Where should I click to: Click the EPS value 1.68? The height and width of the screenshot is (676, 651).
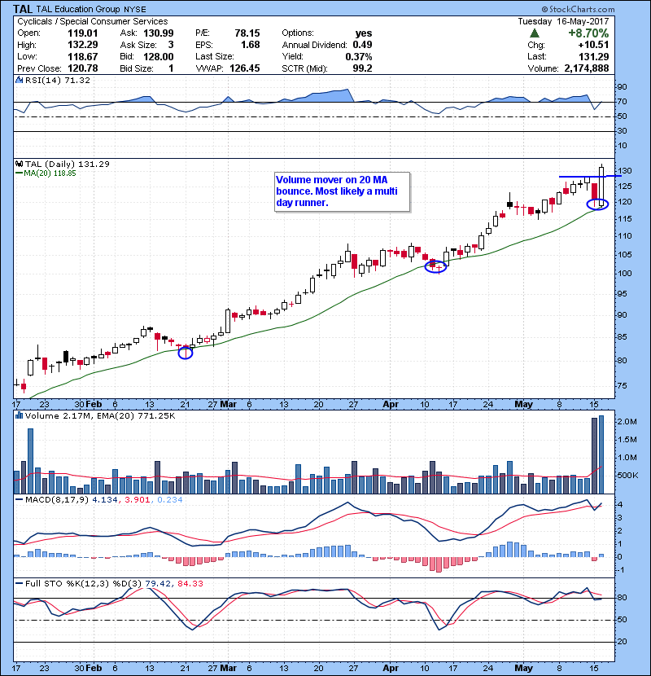tap(251, 45)
